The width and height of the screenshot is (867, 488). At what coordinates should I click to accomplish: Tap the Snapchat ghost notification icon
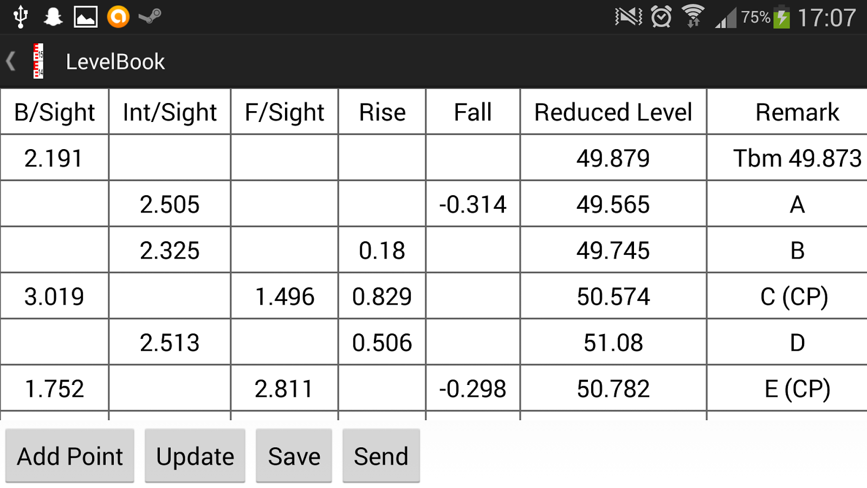click(x=53, y=17)
